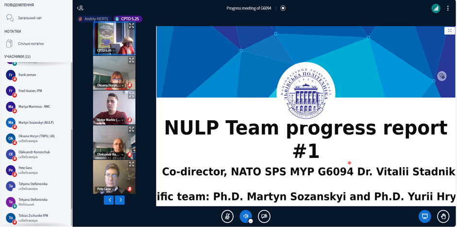Image resolution: width=457 pixels, height=227 pixels.
Task: Open audio device dropdown arrow beside speaker
Action: pos(251,221)
